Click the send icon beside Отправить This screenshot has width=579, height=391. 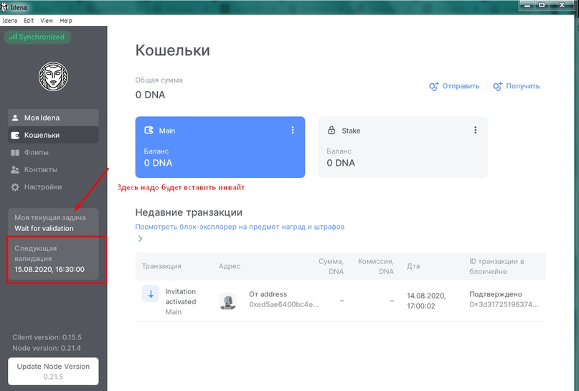tap(433, 86)
